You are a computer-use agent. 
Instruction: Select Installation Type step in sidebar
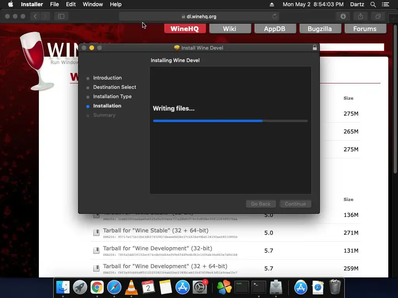pos(112,97)
